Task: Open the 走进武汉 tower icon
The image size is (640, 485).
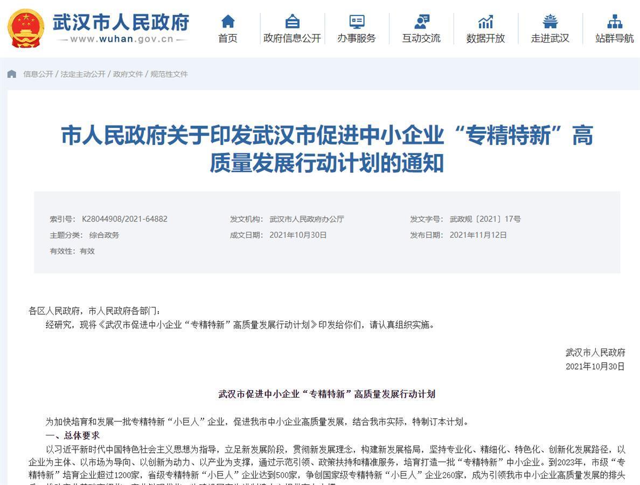Action: tap(550, 22)
